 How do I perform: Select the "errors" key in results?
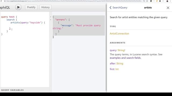tap(60, 20)
